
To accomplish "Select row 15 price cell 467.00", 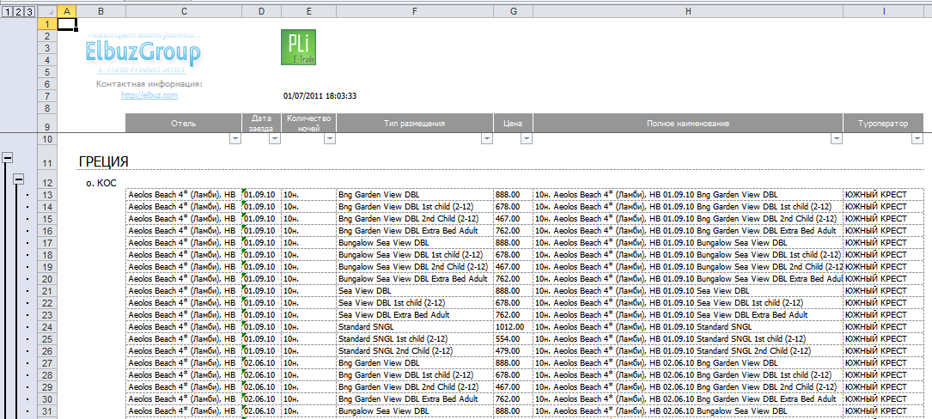I will (514, 219).
